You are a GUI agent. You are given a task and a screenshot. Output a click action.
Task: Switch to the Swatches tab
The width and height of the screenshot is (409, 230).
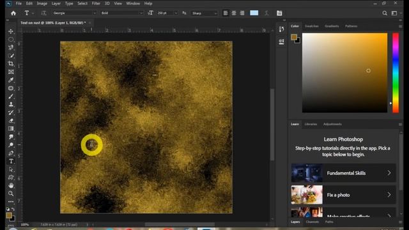[x=312, y=26]
